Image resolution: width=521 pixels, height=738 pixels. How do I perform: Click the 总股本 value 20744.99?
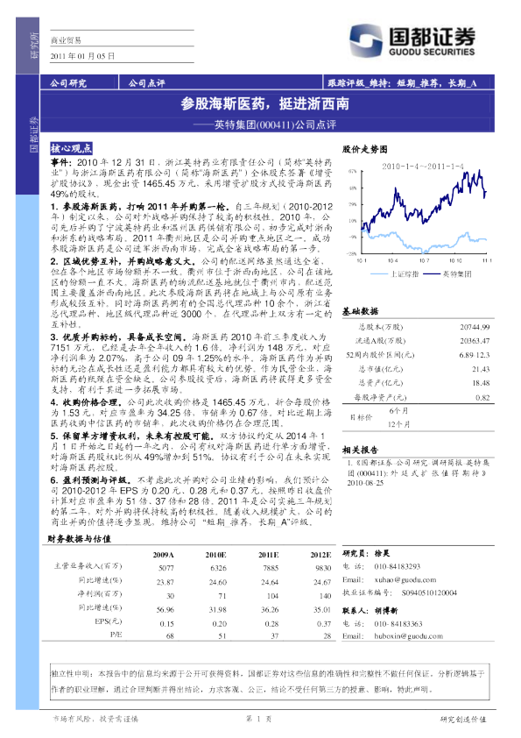(x=475, y=327)
